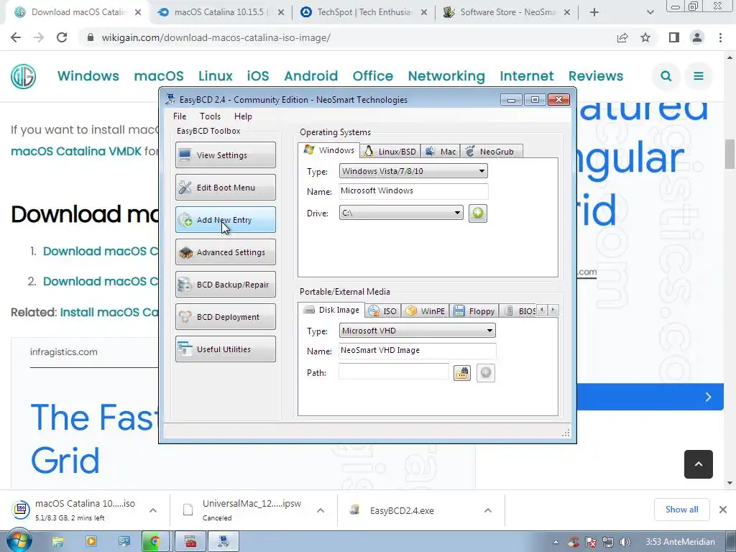Image resolution: width=736 pixels, height=552 pixels.
Task: Open Useful Utilities section
Action: (x=225, y=349)
